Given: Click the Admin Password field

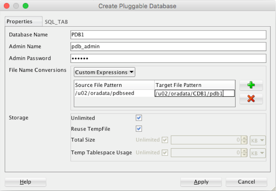Looking at the screenshot, I should (168, 58).
